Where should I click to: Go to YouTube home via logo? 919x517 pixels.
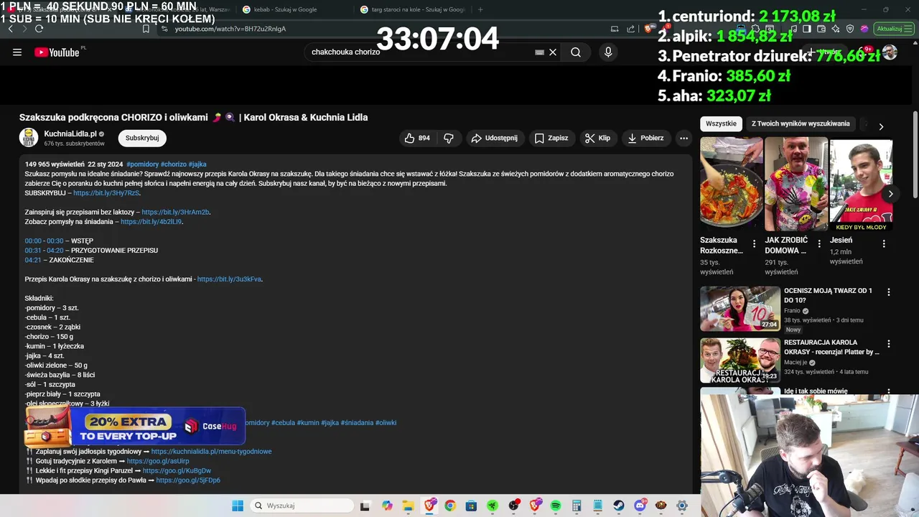pos(57,52)
